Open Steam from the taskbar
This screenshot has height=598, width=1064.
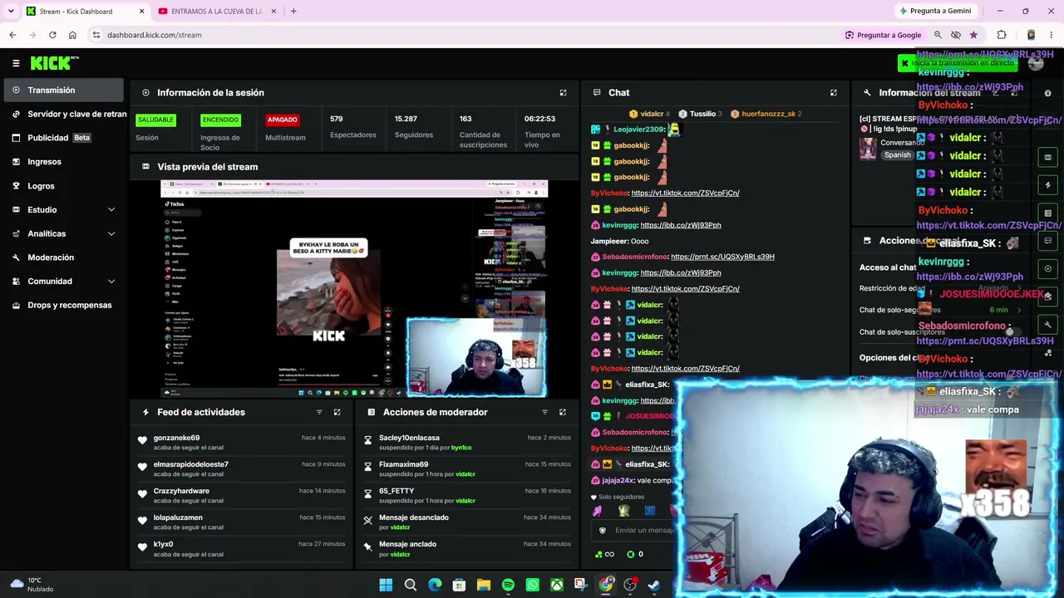click(654, 585)
